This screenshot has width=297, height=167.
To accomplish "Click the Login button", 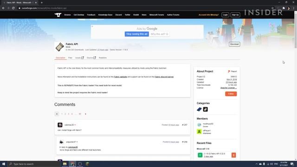I will click(225, 15).
